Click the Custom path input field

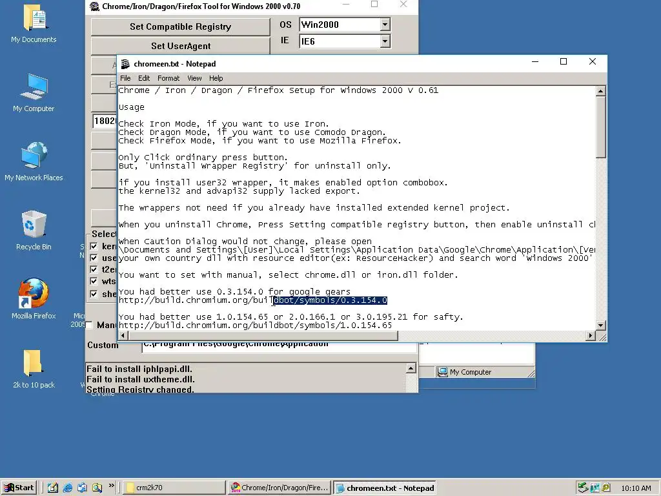[280, 347]
